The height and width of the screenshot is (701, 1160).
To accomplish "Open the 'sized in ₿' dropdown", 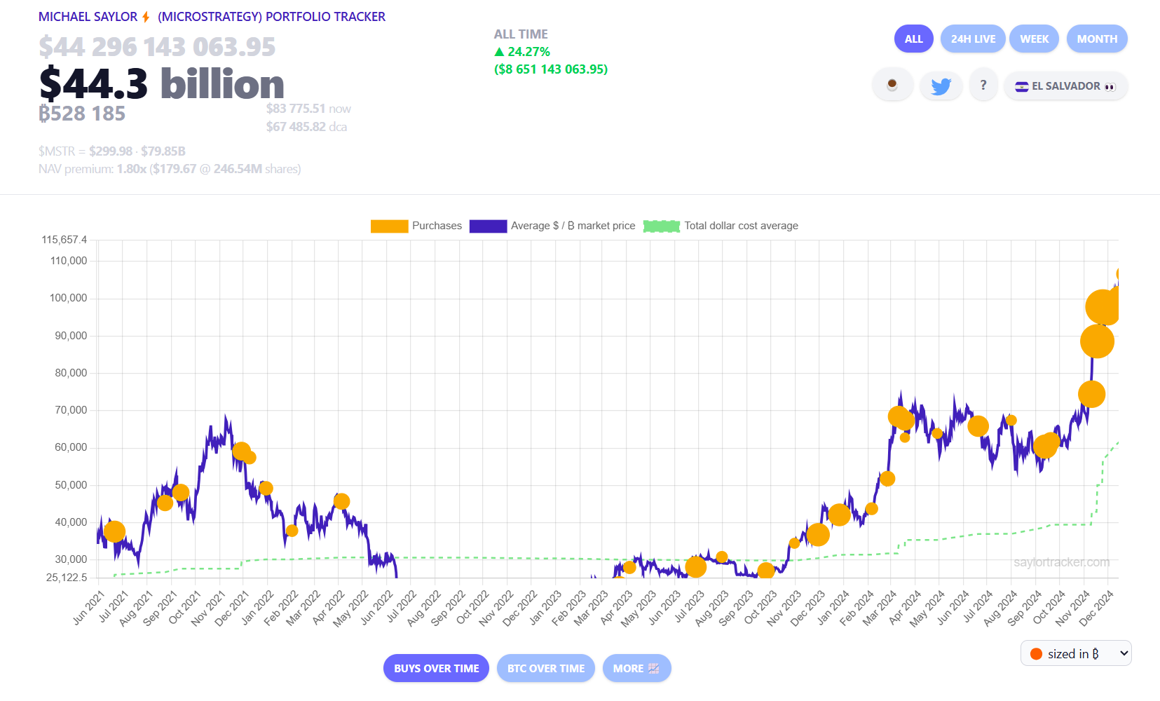I will click(x=1076, y=653).
